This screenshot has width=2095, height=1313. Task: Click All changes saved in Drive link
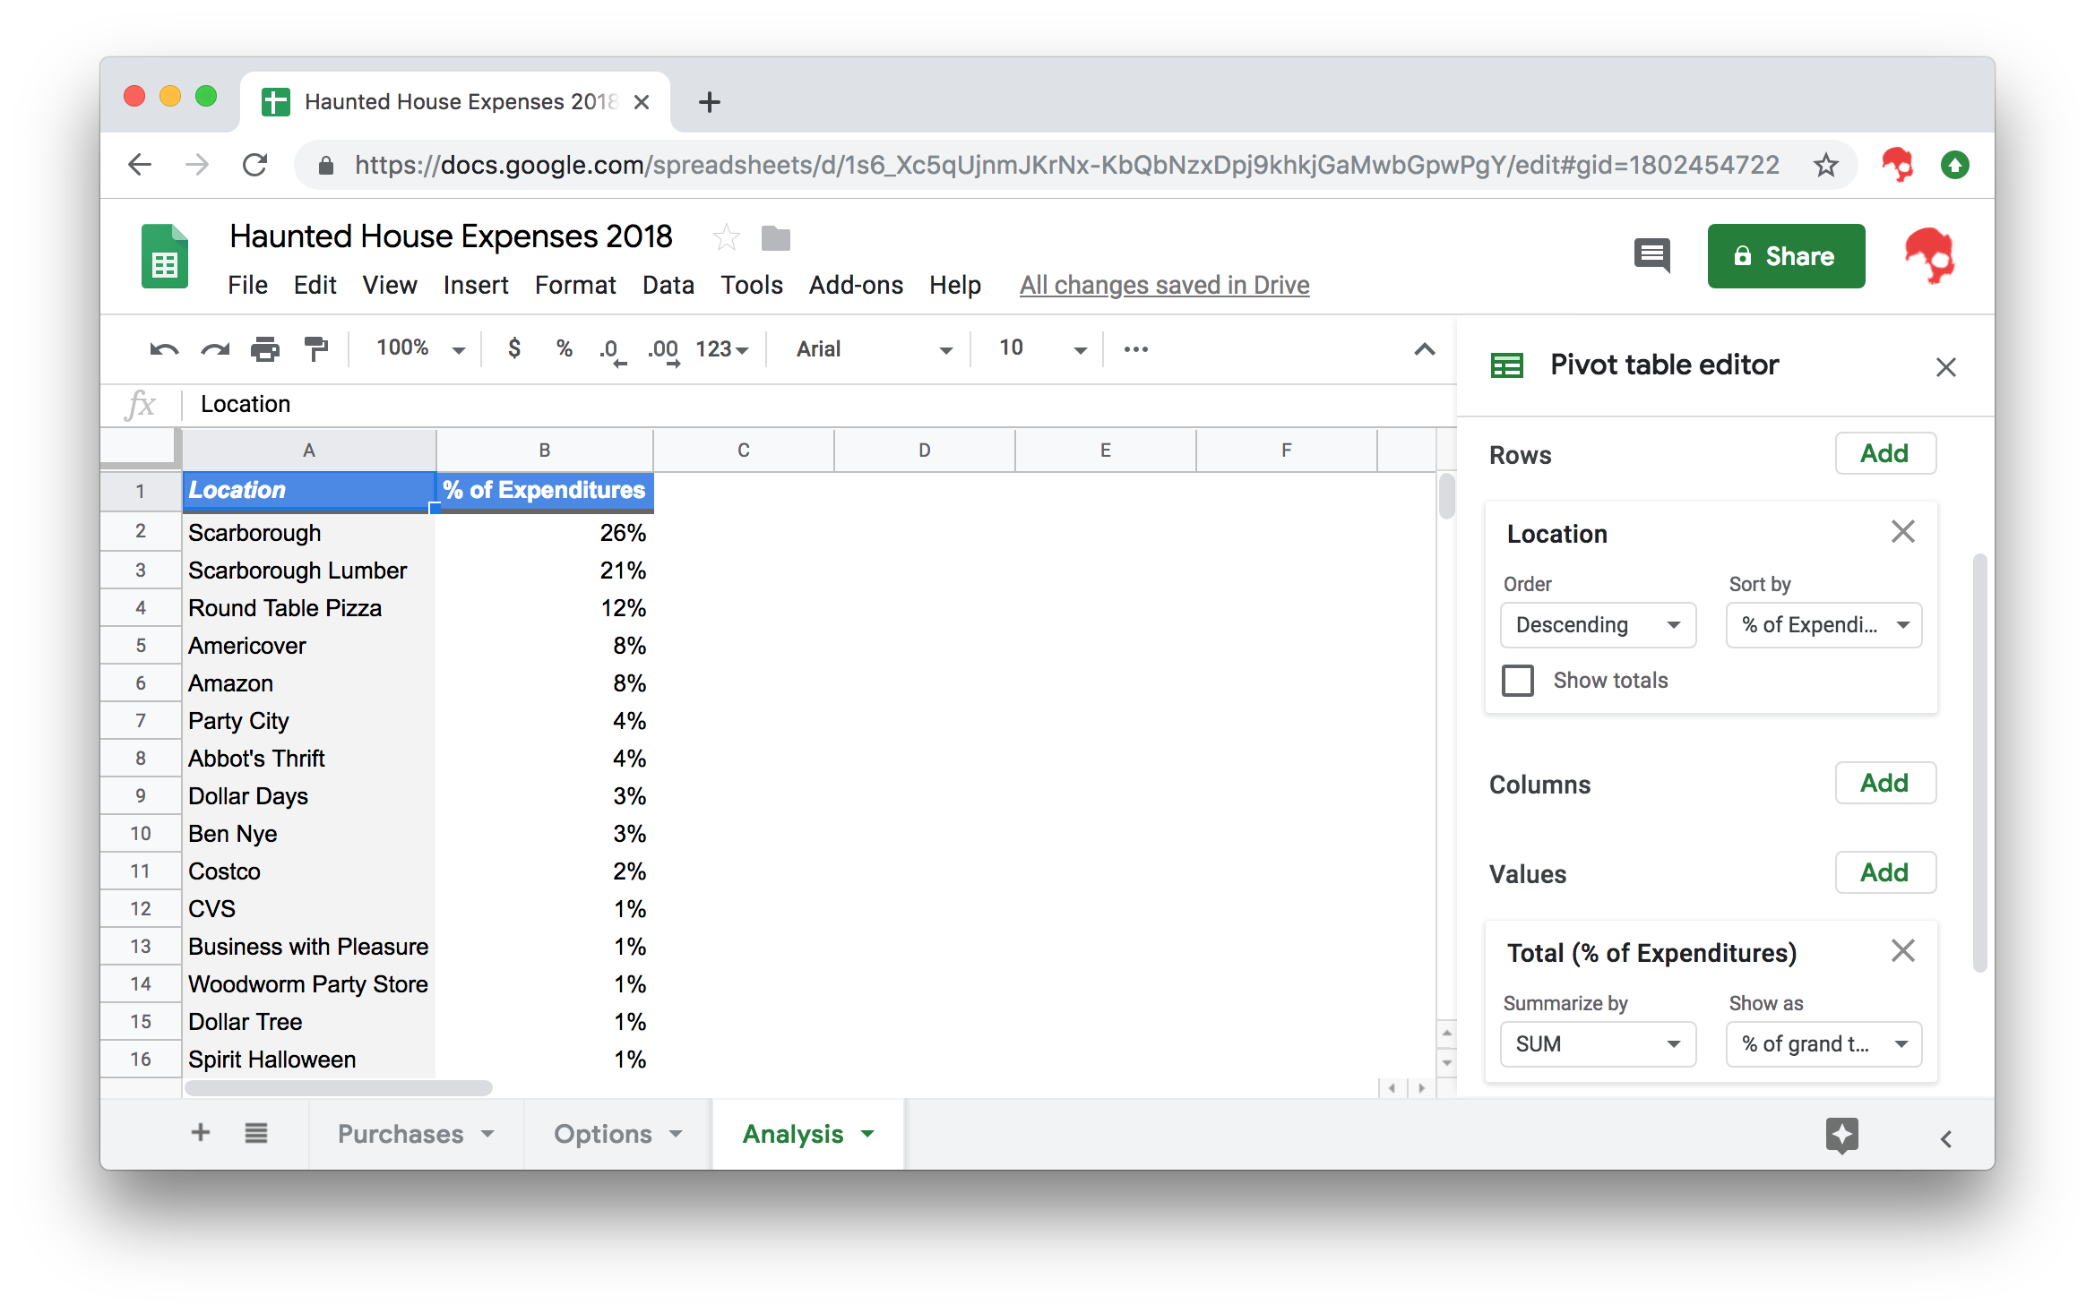tap(1164, 285)
